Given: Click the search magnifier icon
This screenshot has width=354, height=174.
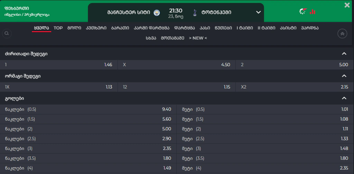Looking at the screenshot, I should 7,33.
